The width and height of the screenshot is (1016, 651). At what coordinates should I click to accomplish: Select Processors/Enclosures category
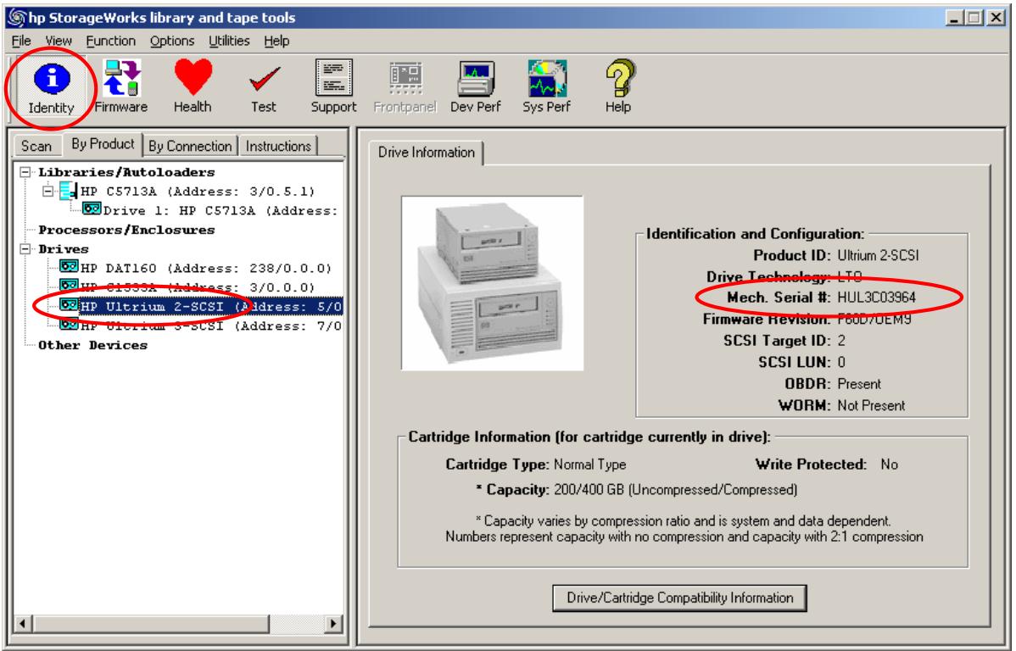tap(126, 230)
